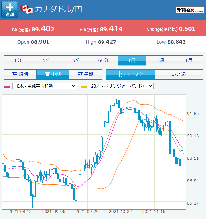Click the 85.17 price axis label

click(193, 203)
